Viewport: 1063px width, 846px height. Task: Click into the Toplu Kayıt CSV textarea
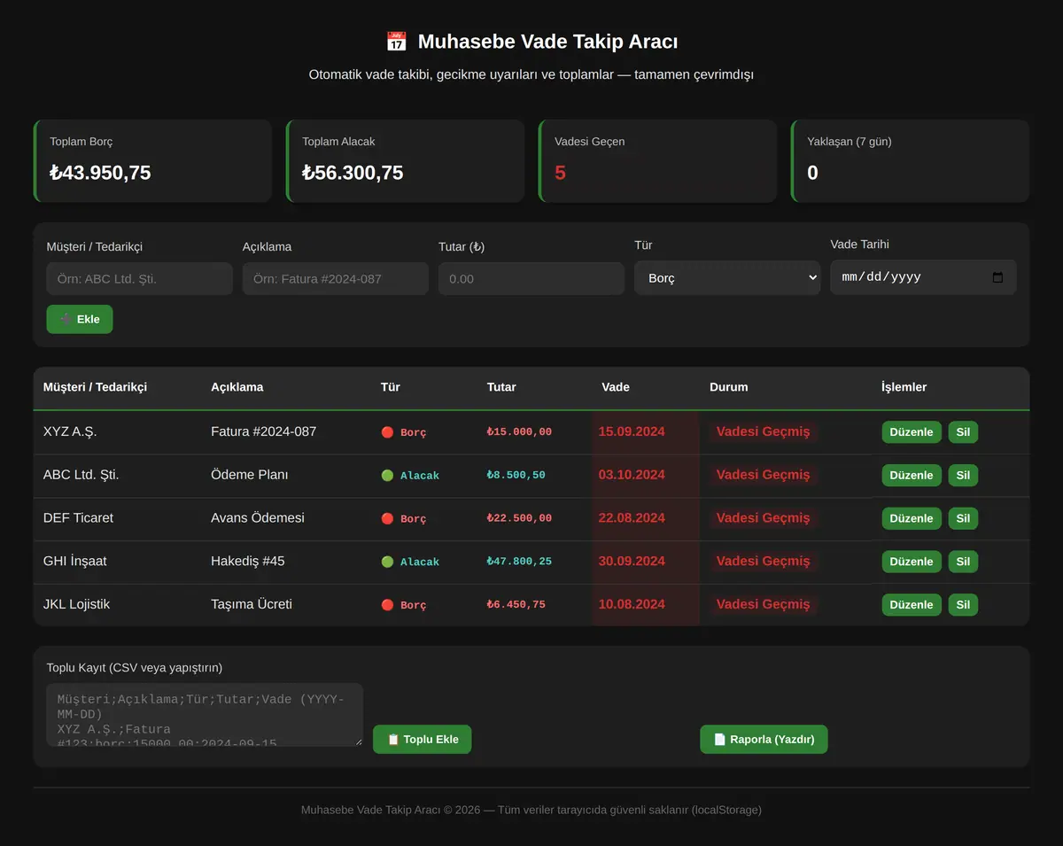(x=205, y=715)
